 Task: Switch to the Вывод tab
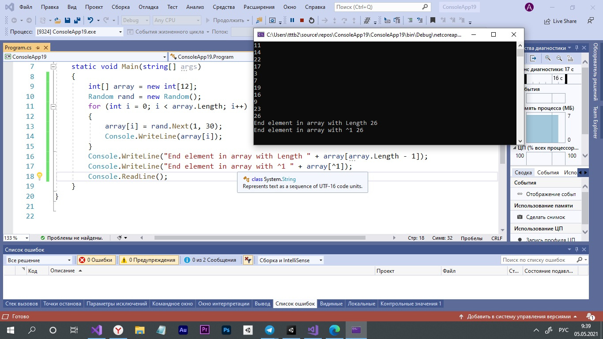coord(263,304)
